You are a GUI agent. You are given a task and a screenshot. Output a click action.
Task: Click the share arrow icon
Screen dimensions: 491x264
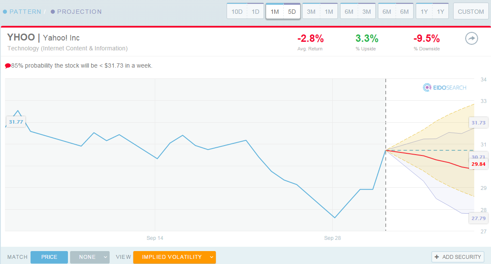click(471, 39)
